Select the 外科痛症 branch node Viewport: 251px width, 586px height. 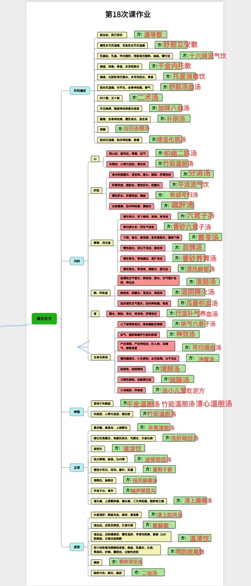[x=79, y=91]
